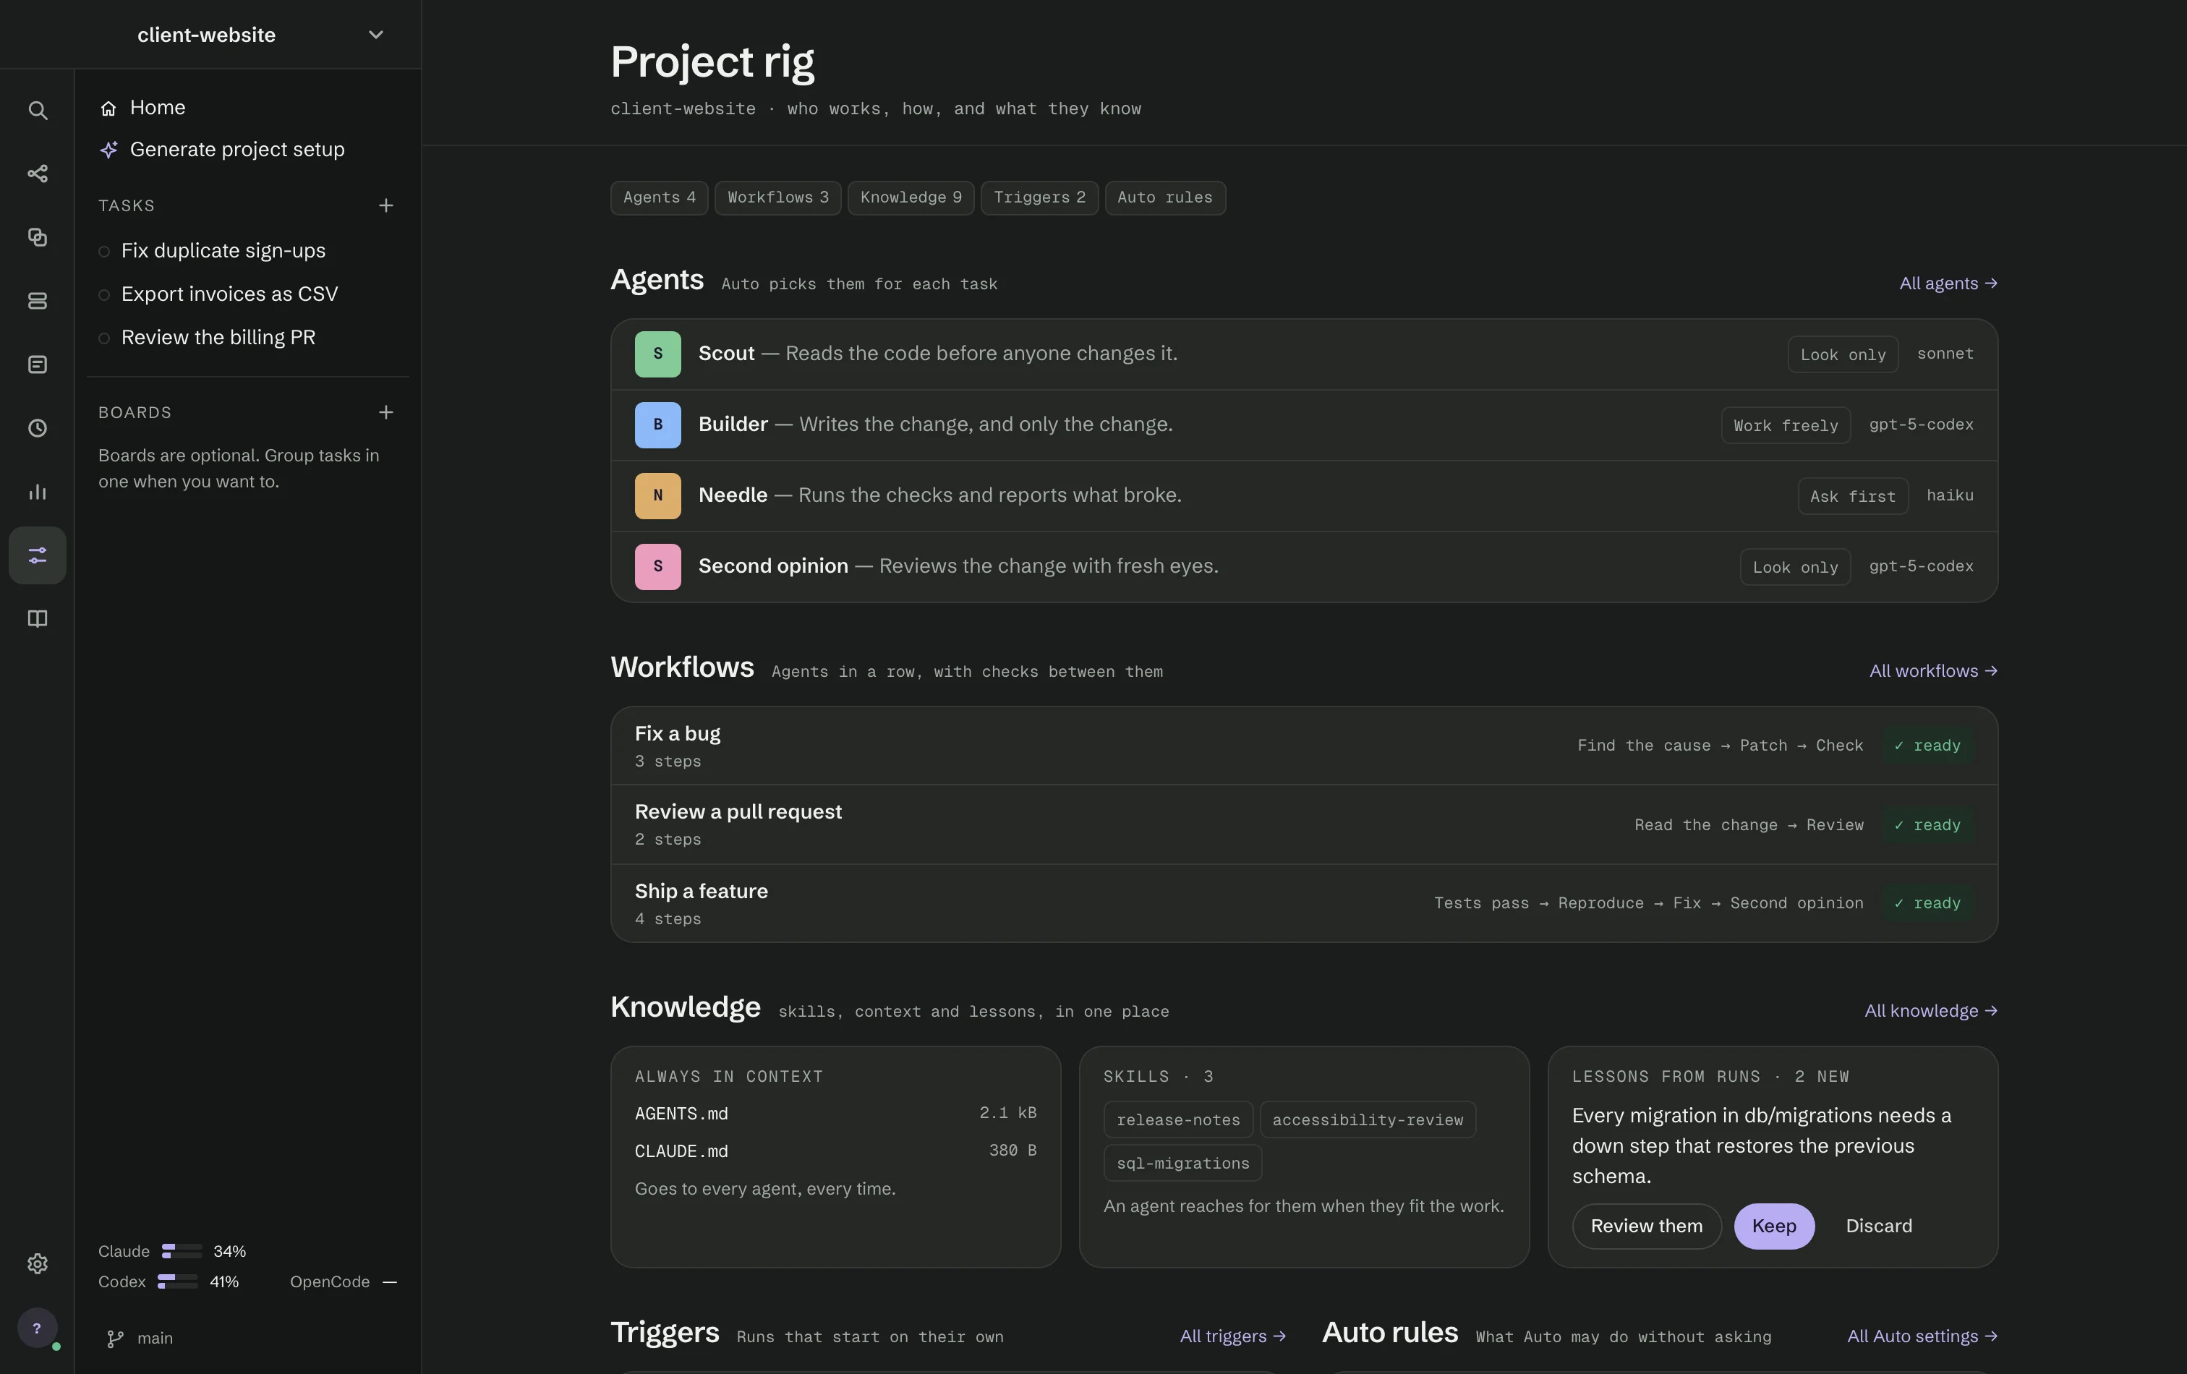Open the settings gear icon

(37, 1263)
